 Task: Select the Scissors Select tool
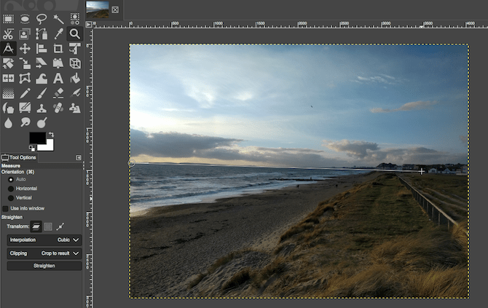[x=8, y=33]
